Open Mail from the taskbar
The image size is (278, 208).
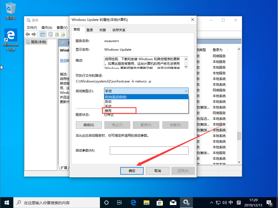[x=173, y=202]
